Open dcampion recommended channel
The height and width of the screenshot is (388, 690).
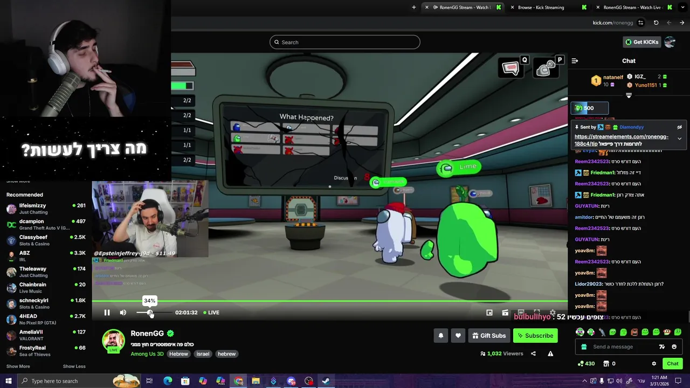click(46, 224)
